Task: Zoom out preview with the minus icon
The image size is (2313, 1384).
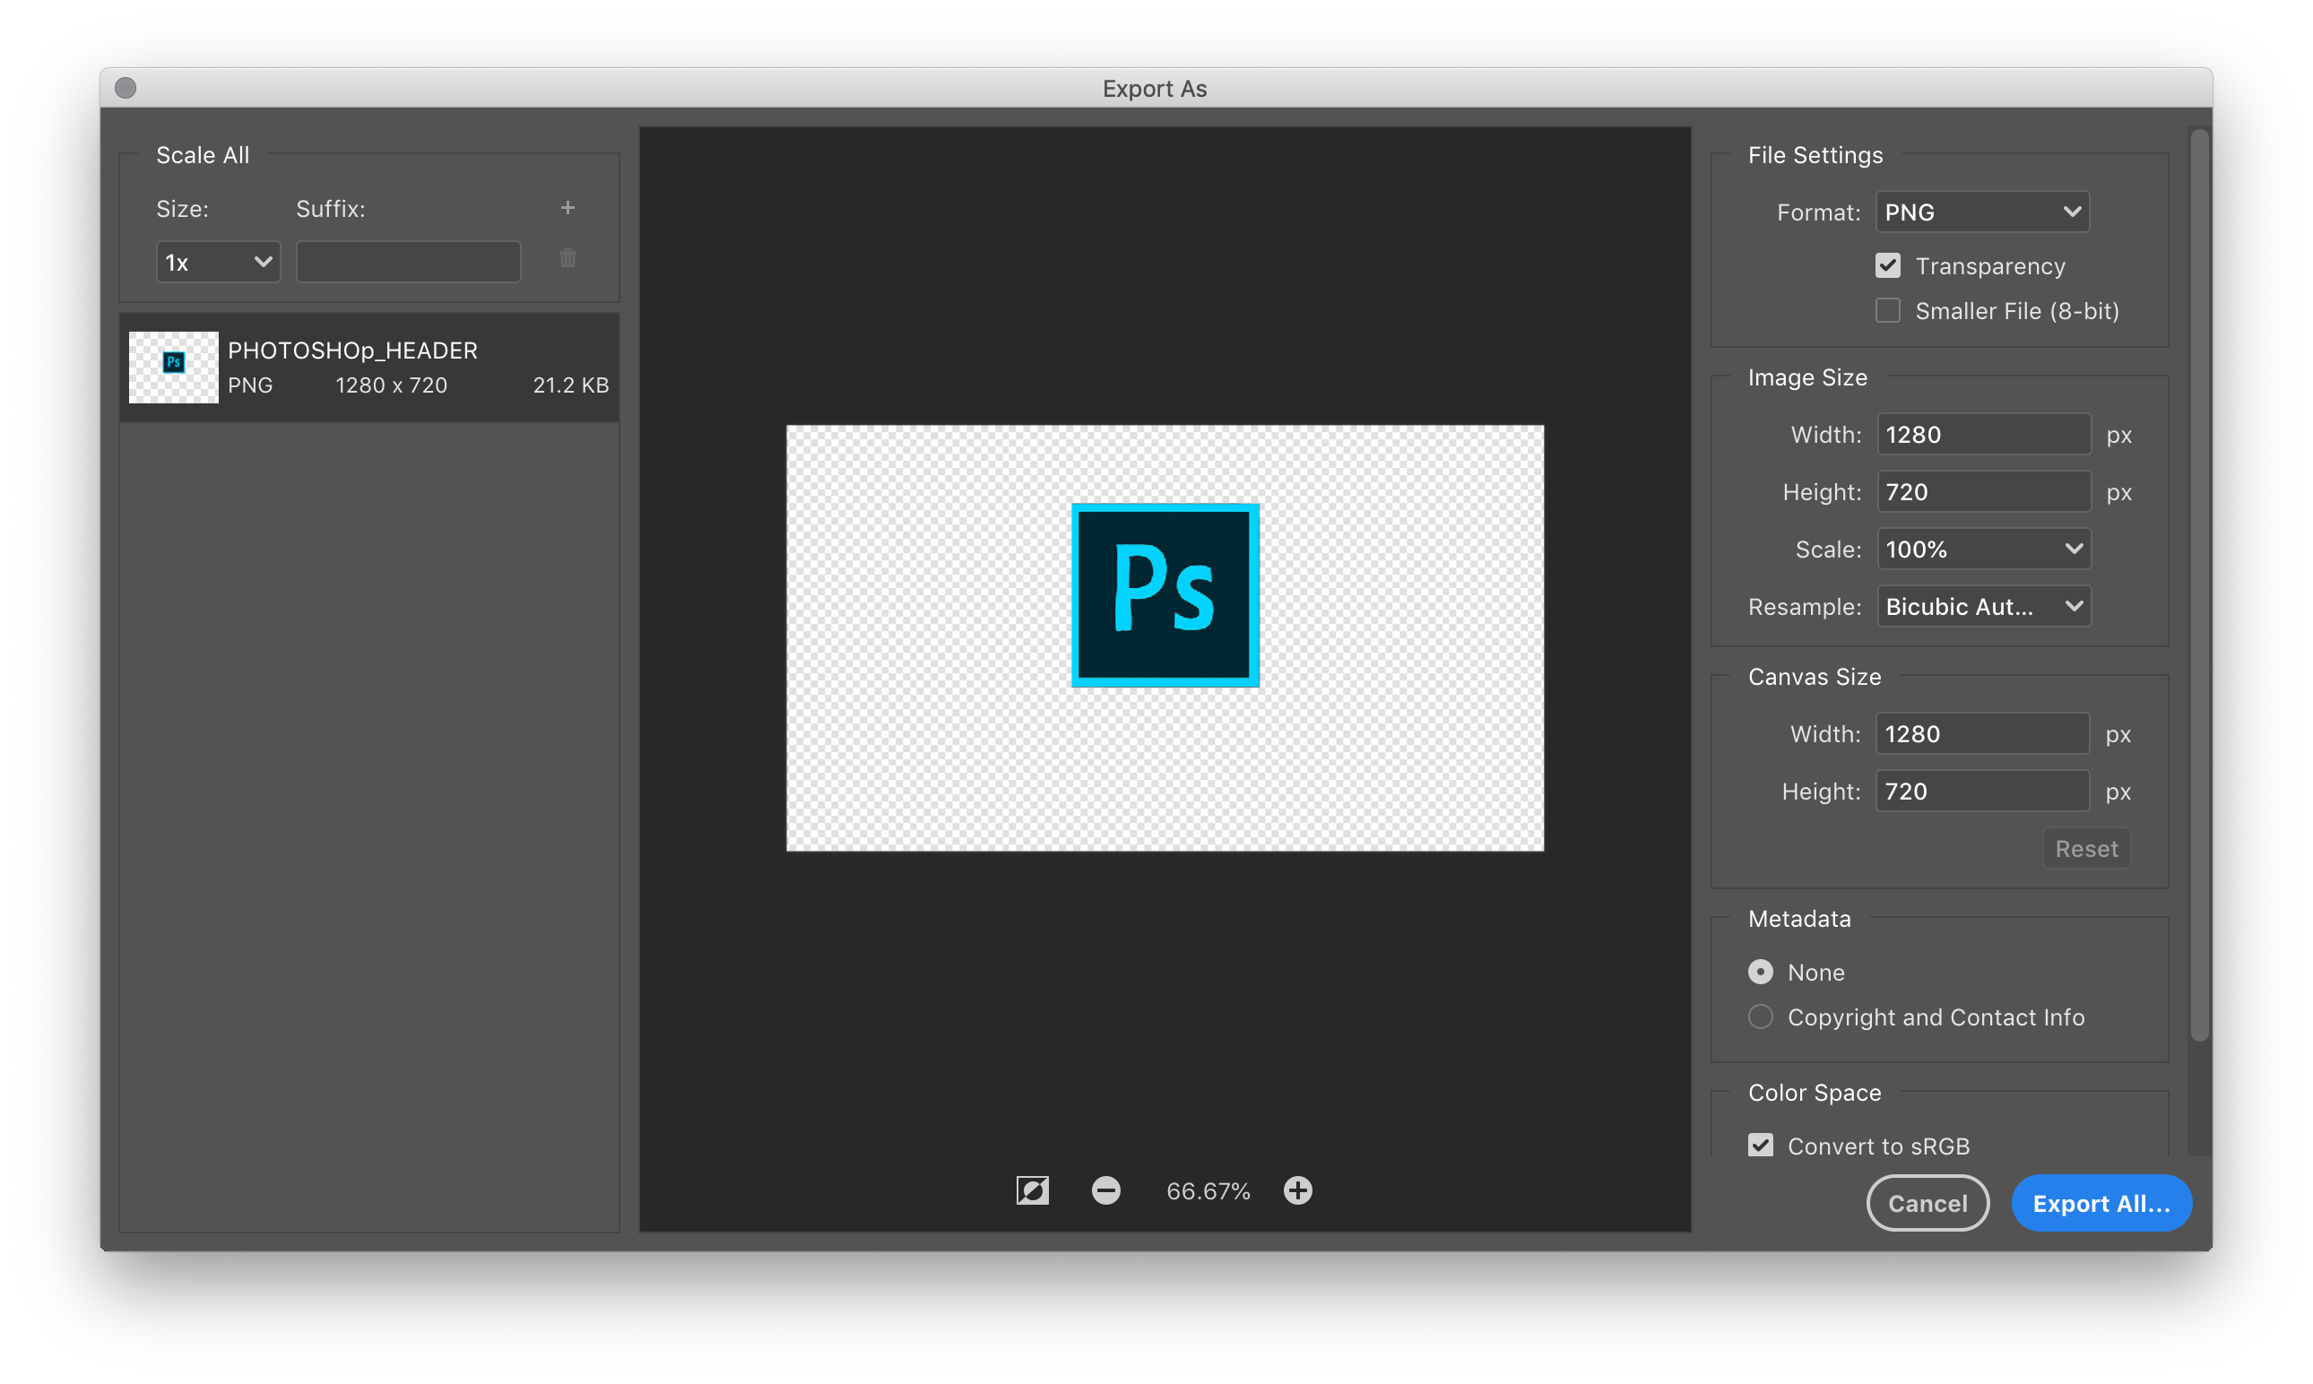Action: pos(1106,1190)
